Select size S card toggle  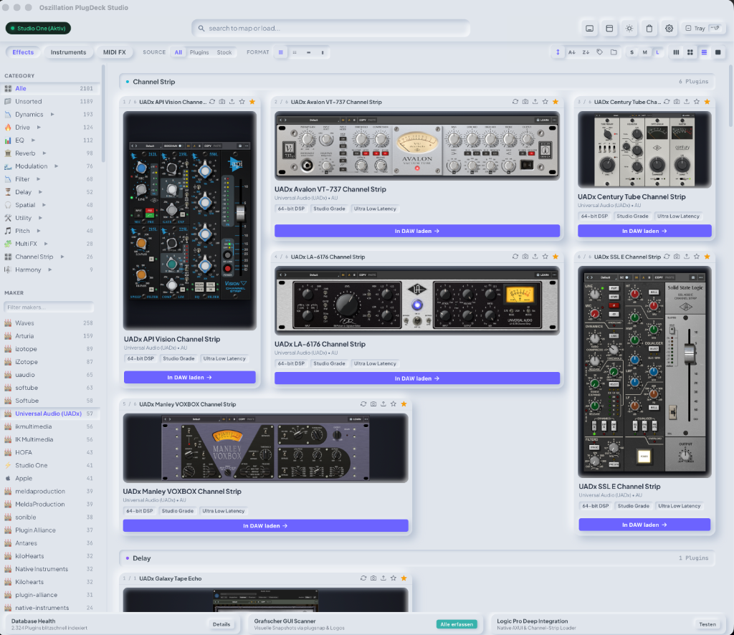tap(632, 52)
